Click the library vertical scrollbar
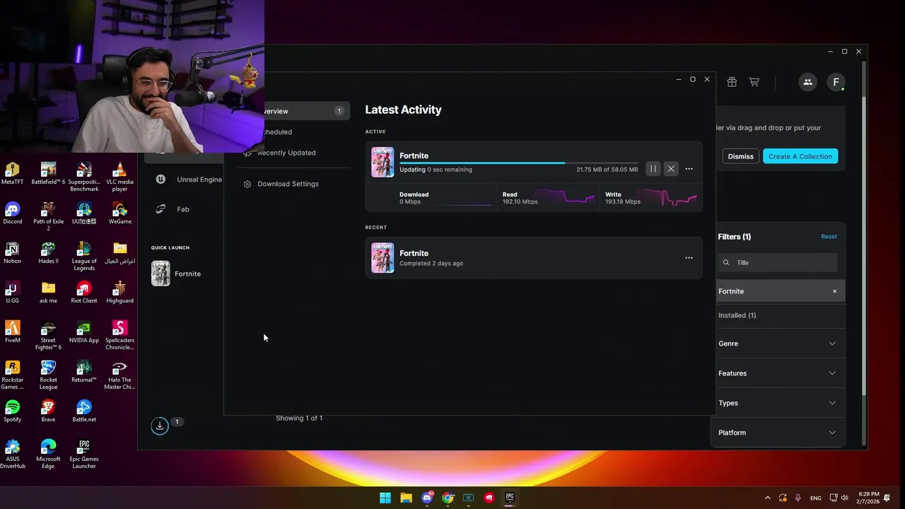Viewport: 905px width, 509px height. [863, 247]
